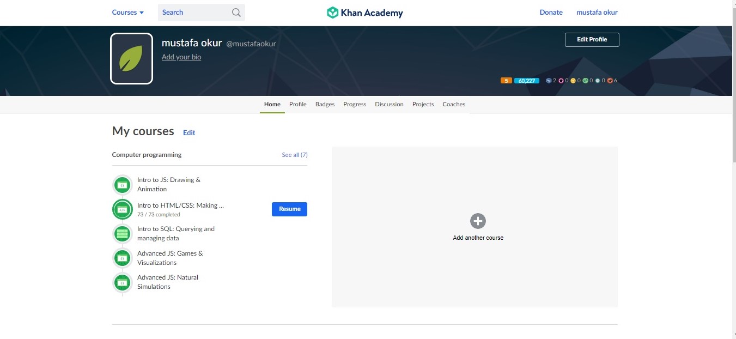Click the yellow Sun badge icon
The width and height of the screenshot is (736, 339).
coord(573,81)
